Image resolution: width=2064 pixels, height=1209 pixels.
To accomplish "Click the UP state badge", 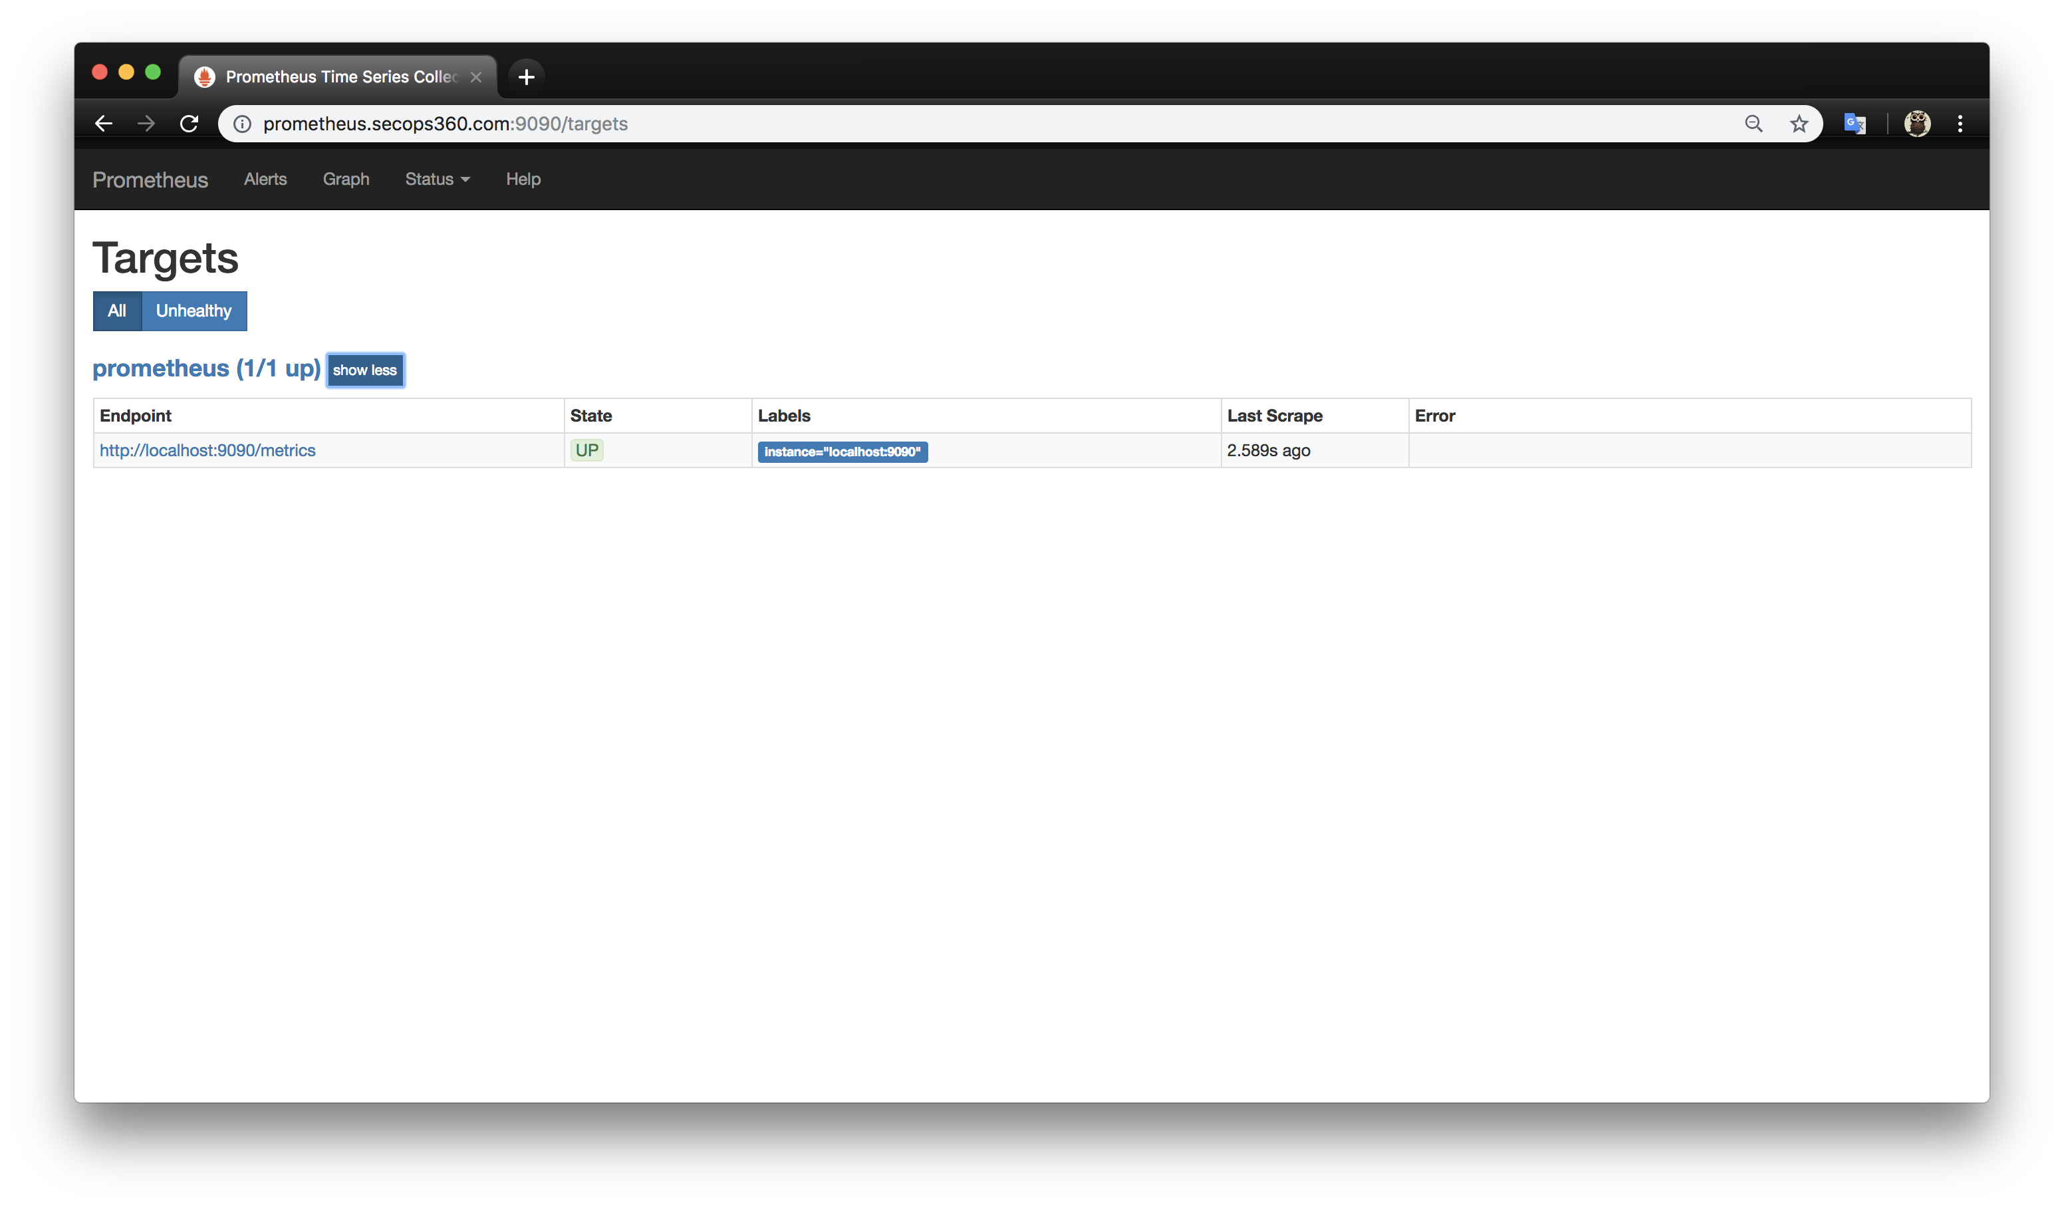I will pos(586,450).
